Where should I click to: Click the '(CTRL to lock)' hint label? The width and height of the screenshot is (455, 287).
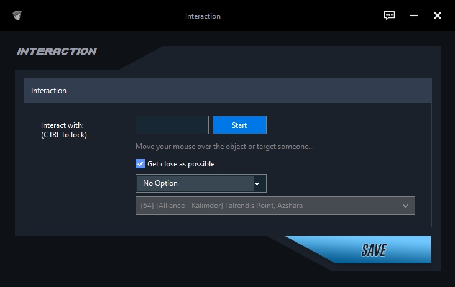click(64, 135)
